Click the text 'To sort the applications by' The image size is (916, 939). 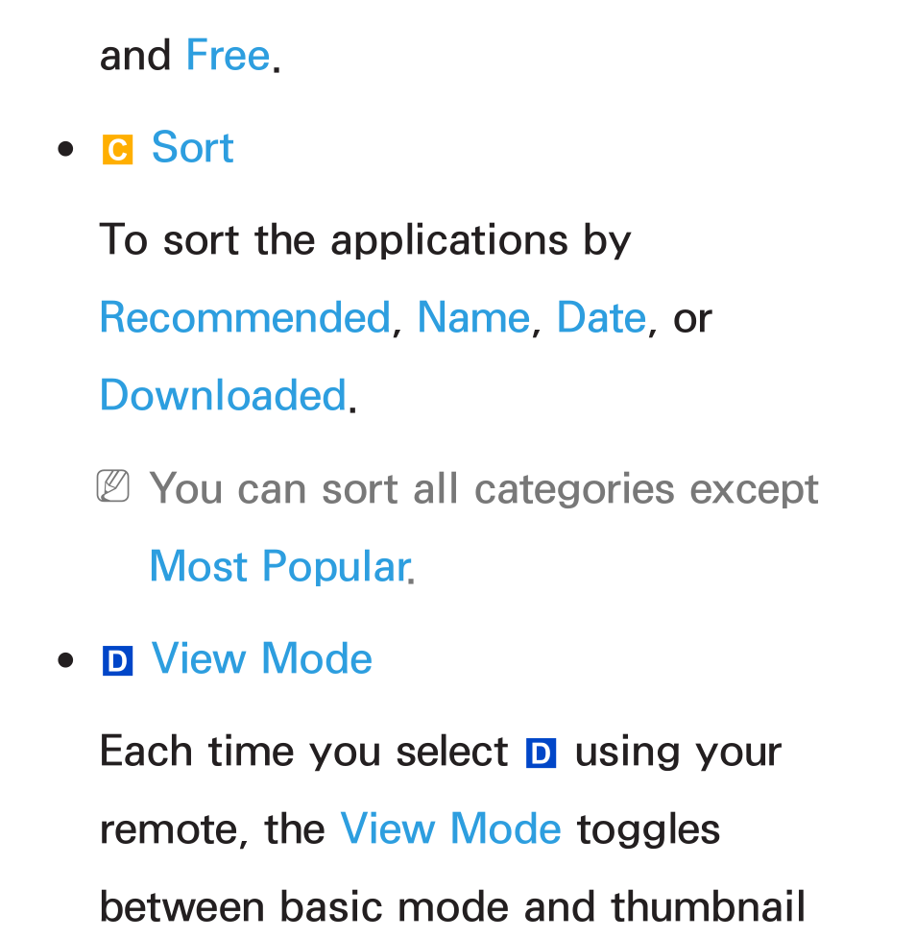pyautogui.click(x=365, y=240)
